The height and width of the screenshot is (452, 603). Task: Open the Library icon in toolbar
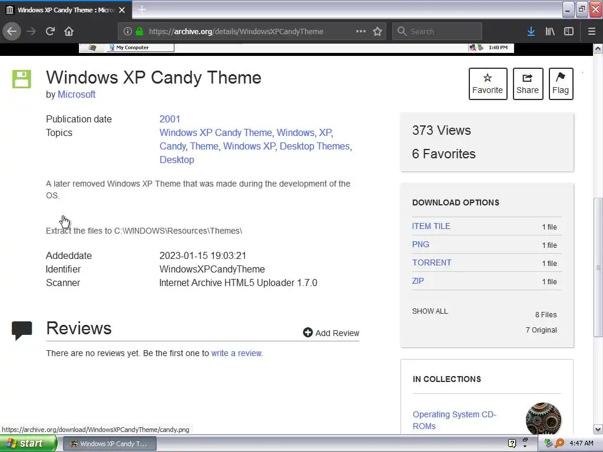pyautogui.click(x=550, y=31)
